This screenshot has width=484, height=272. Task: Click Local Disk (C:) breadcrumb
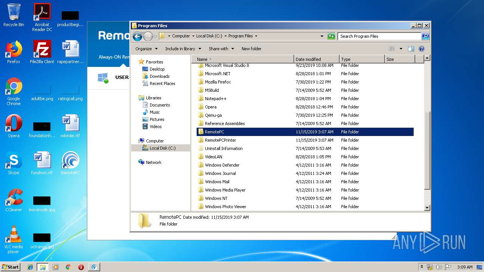[x=209, y=36]
